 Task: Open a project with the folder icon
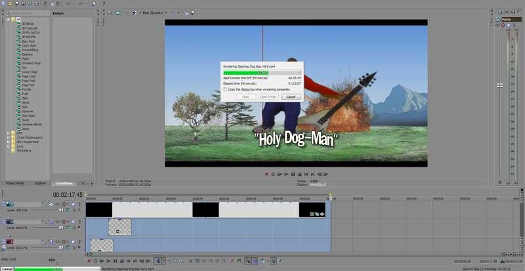tap(10, 3)
